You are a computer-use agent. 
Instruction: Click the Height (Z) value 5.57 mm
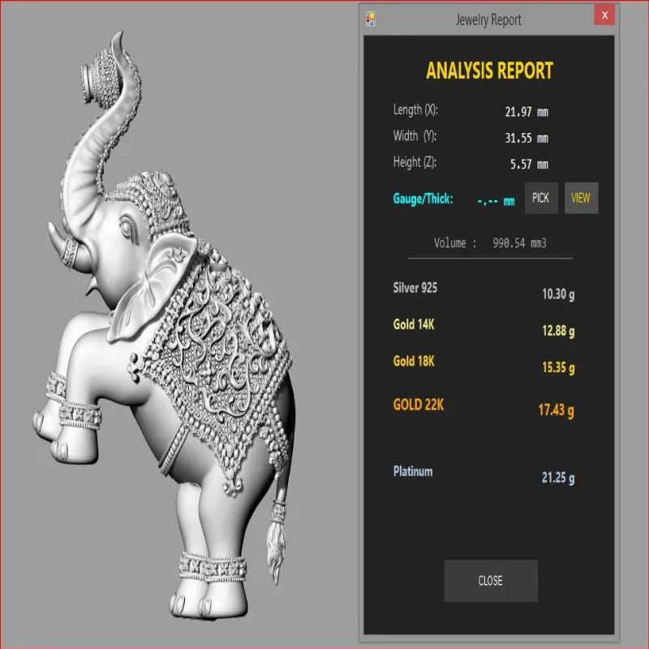pos(529,165)
